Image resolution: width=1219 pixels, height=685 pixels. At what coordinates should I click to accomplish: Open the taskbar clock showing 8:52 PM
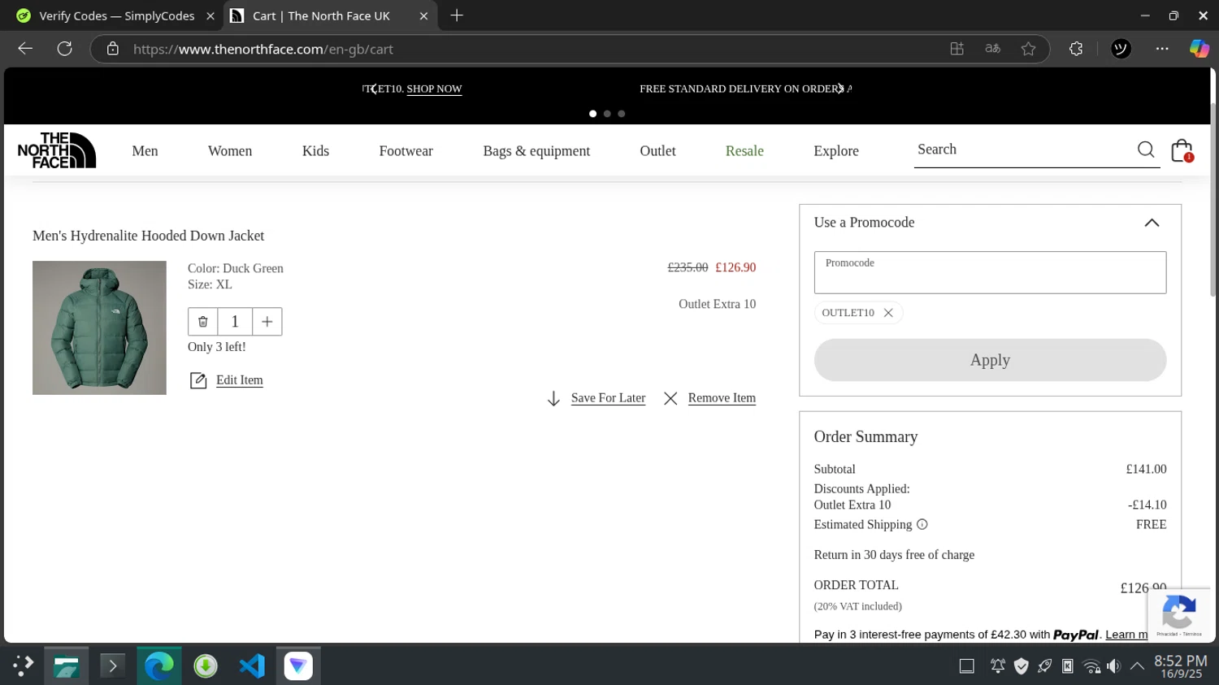click(1181, 666)
